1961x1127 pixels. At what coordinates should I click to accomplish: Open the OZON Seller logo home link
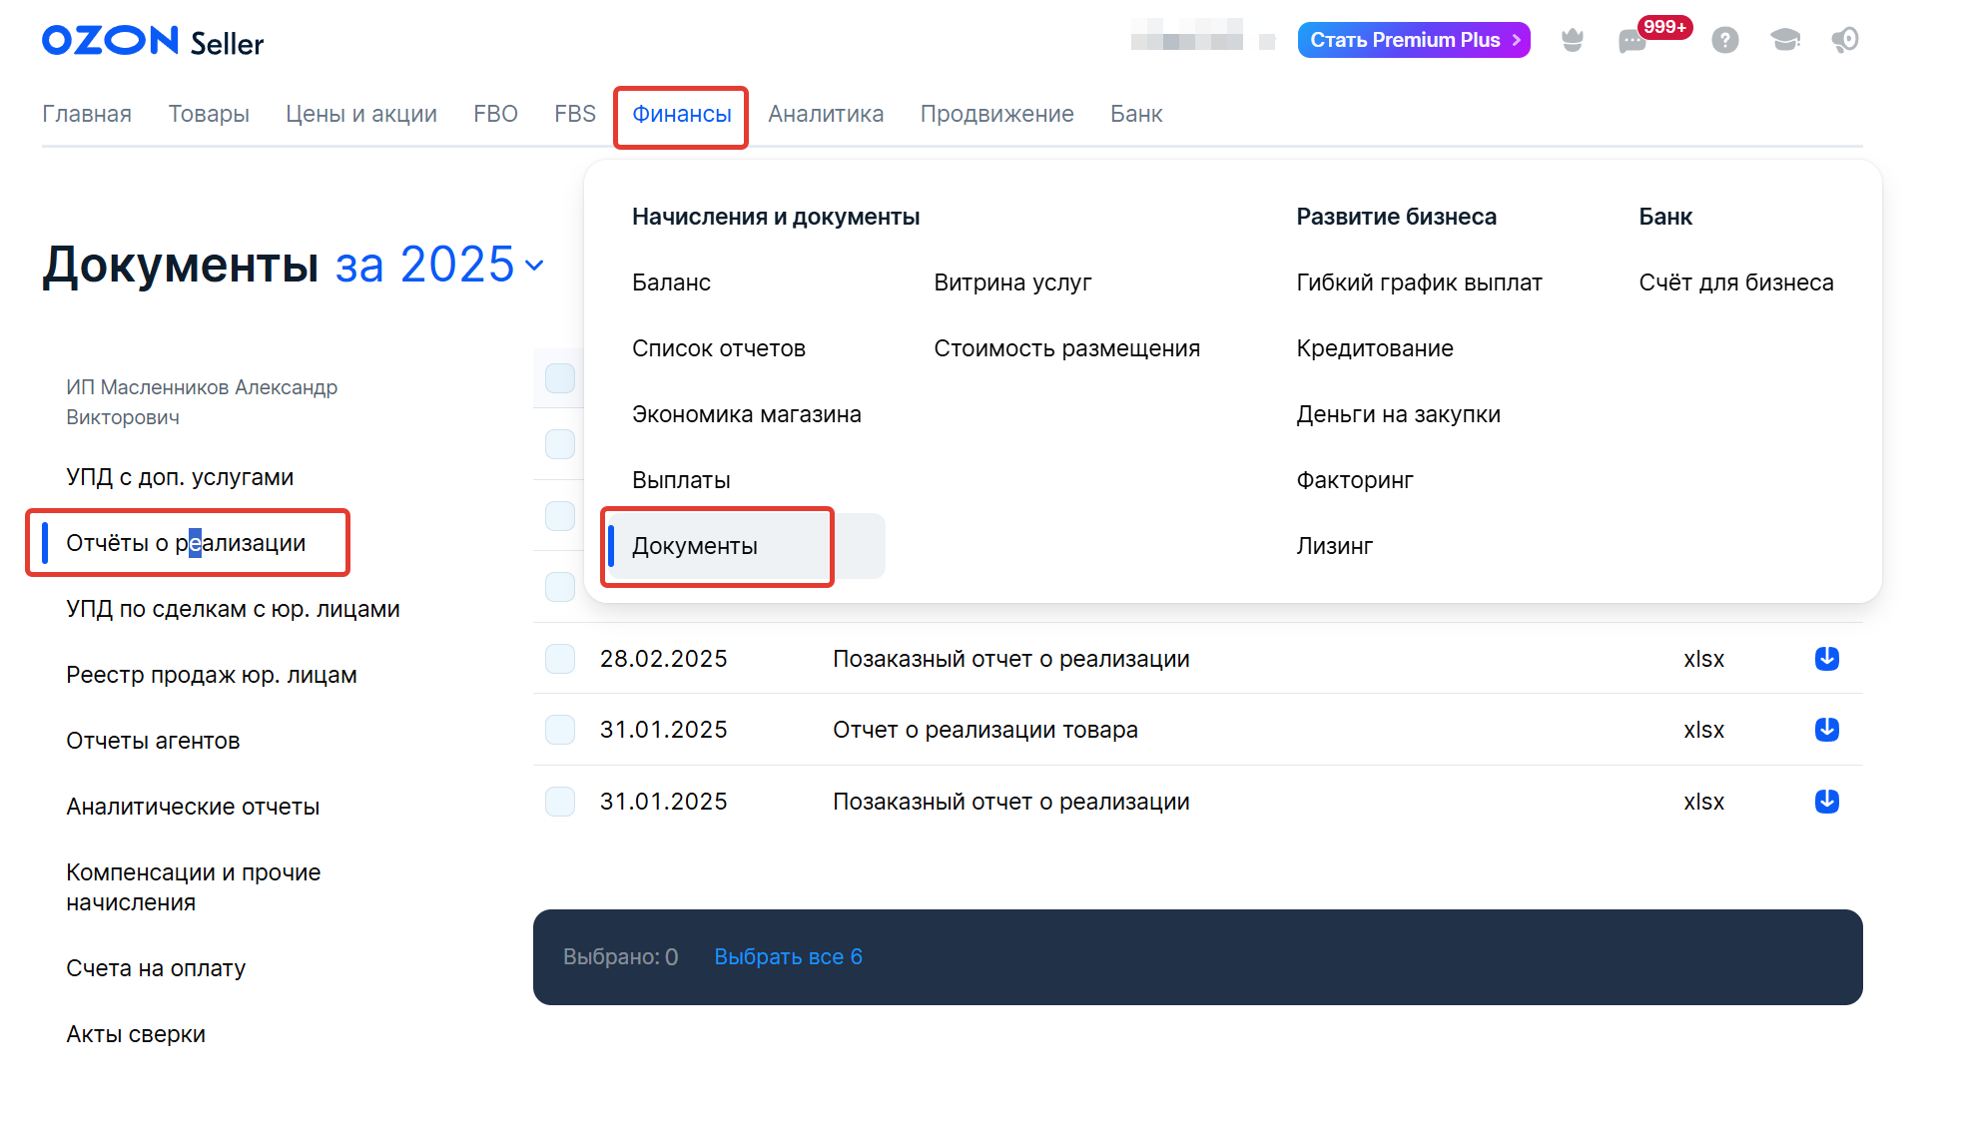point(153,41)
